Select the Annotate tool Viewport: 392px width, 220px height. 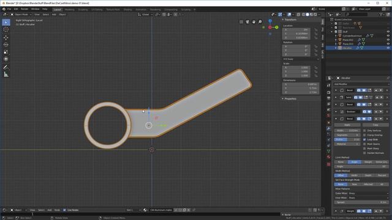coord(6,67)
